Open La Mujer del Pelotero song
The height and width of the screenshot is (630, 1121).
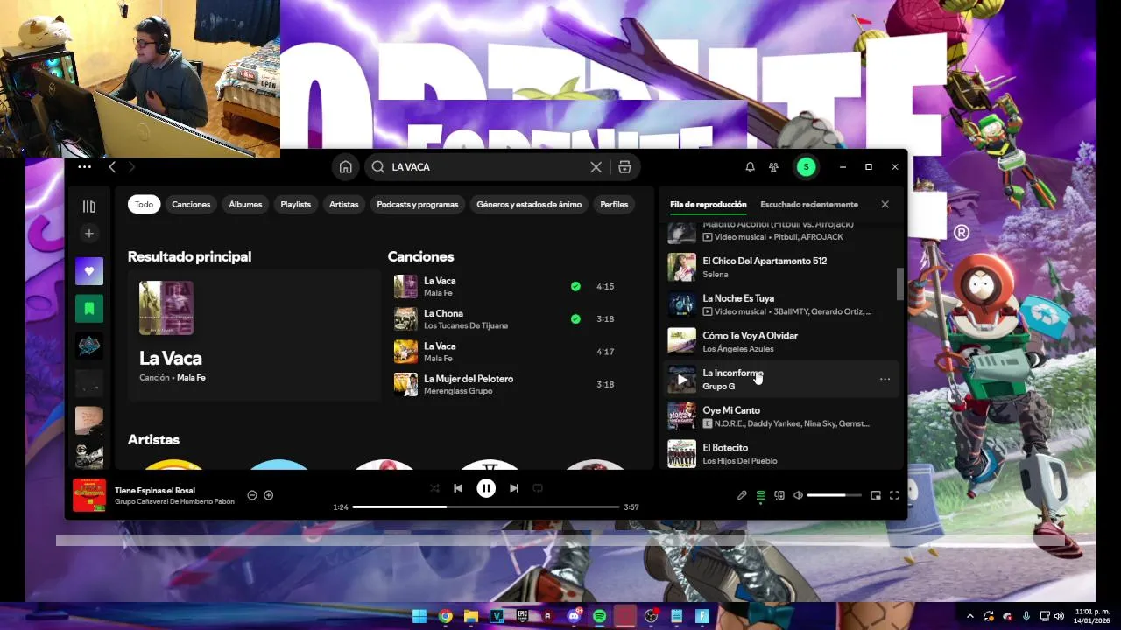[469, 379]
